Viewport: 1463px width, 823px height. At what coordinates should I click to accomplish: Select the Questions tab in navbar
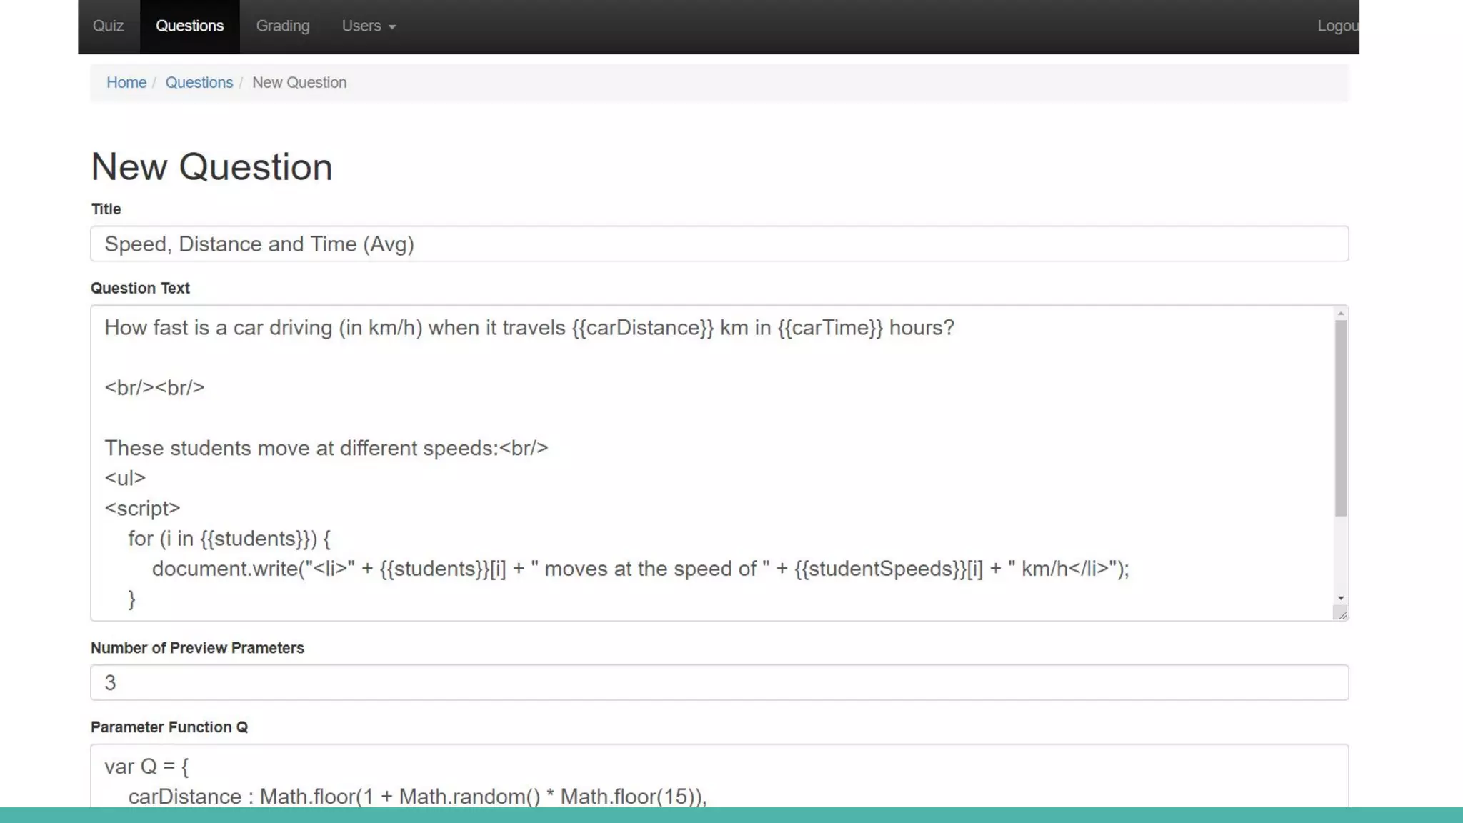click(189, 26)
